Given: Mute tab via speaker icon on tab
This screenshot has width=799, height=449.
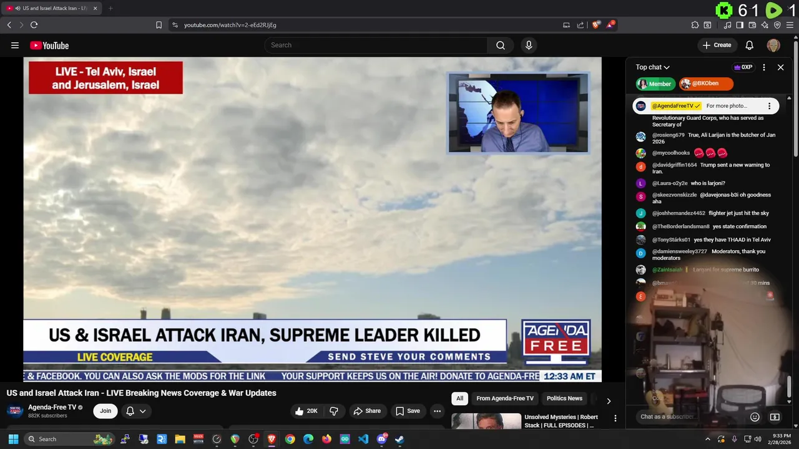Looking at the screenshot, I should pyautogui.click(x=17, y=8).
